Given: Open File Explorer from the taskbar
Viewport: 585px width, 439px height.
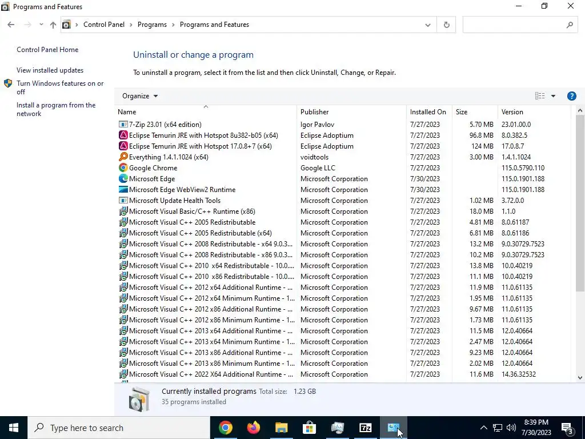Looking at the screenshot, I should [x=282, y=428].
